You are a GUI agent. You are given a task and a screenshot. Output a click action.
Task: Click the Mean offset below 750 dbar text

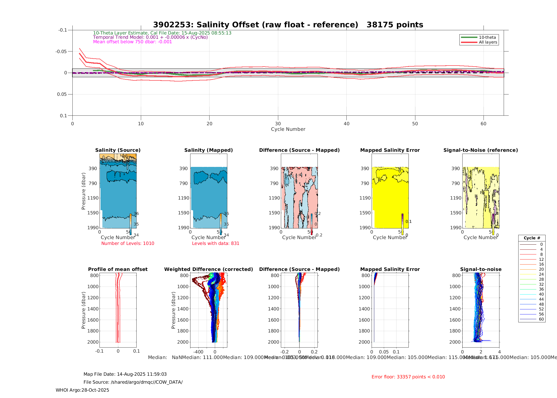pyautogui.click(x=132, y=42)
